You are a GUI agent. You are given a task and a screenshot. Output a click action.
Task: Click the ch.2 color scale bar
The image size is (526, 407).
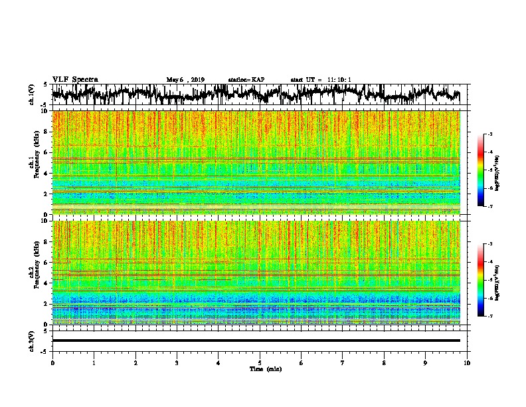pyautogui.click(x=480, y=280)
